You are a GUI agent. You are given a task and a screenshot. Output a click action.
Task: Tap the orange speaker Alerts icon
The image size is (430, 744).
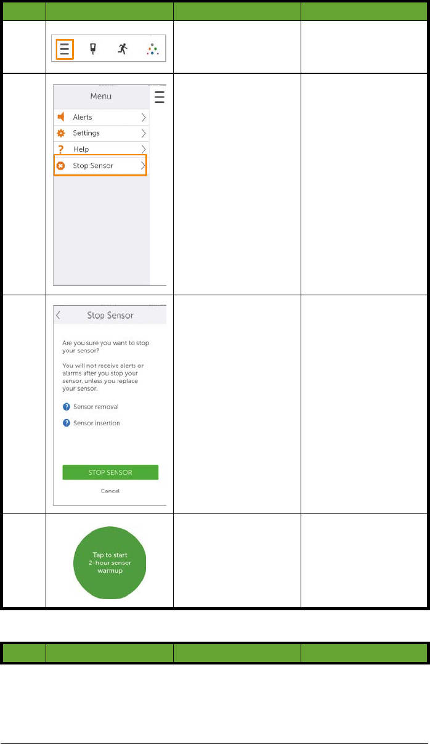[61, 117]
